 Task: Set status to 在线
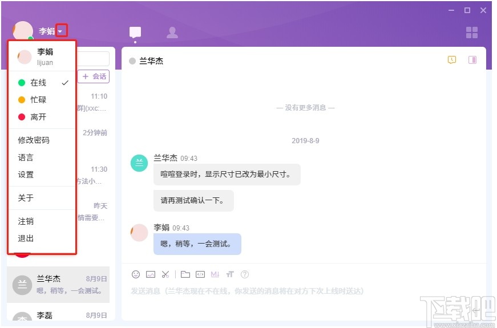(42, 83)
